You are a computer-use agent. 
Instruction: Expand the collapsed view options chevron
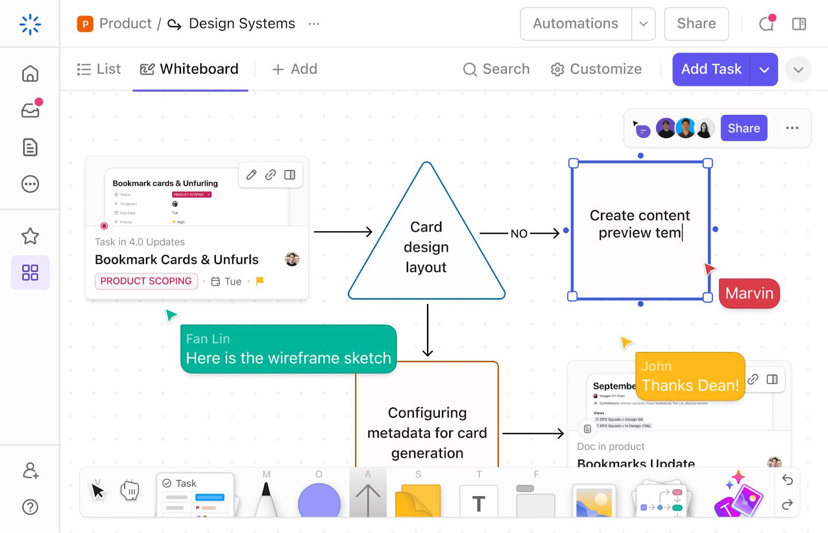(798, 69)
